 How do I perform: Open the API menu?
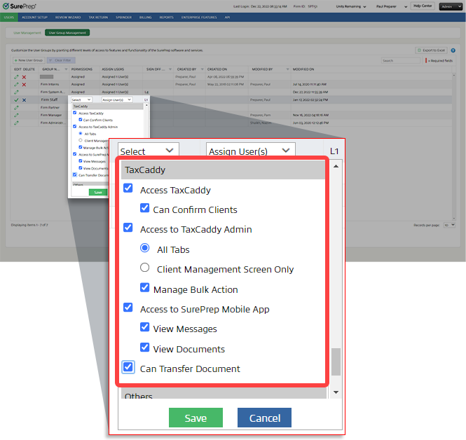coord(227,18)
